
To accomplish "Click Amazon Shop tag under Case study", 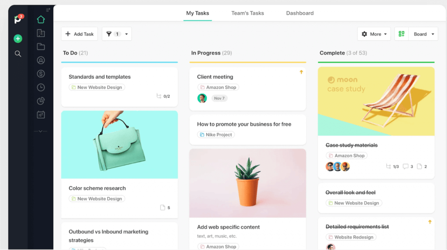I will pos(346,155).
